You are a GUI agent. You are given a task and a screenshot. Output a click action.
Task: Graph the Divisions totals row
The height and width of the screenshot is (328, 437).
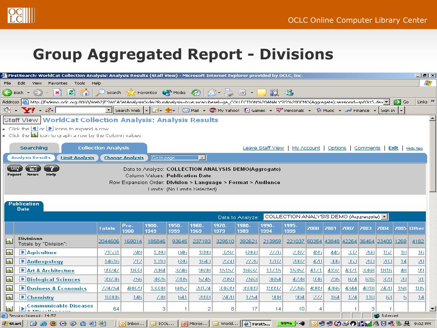[9, 241]
